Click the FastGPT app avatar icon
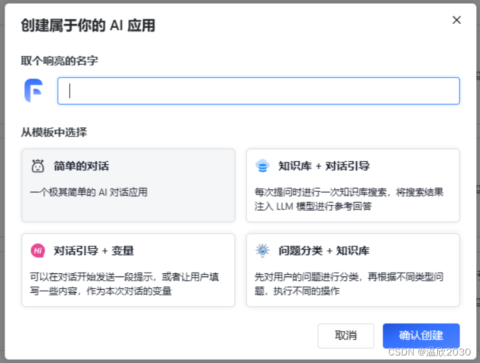 click(34, 90)
